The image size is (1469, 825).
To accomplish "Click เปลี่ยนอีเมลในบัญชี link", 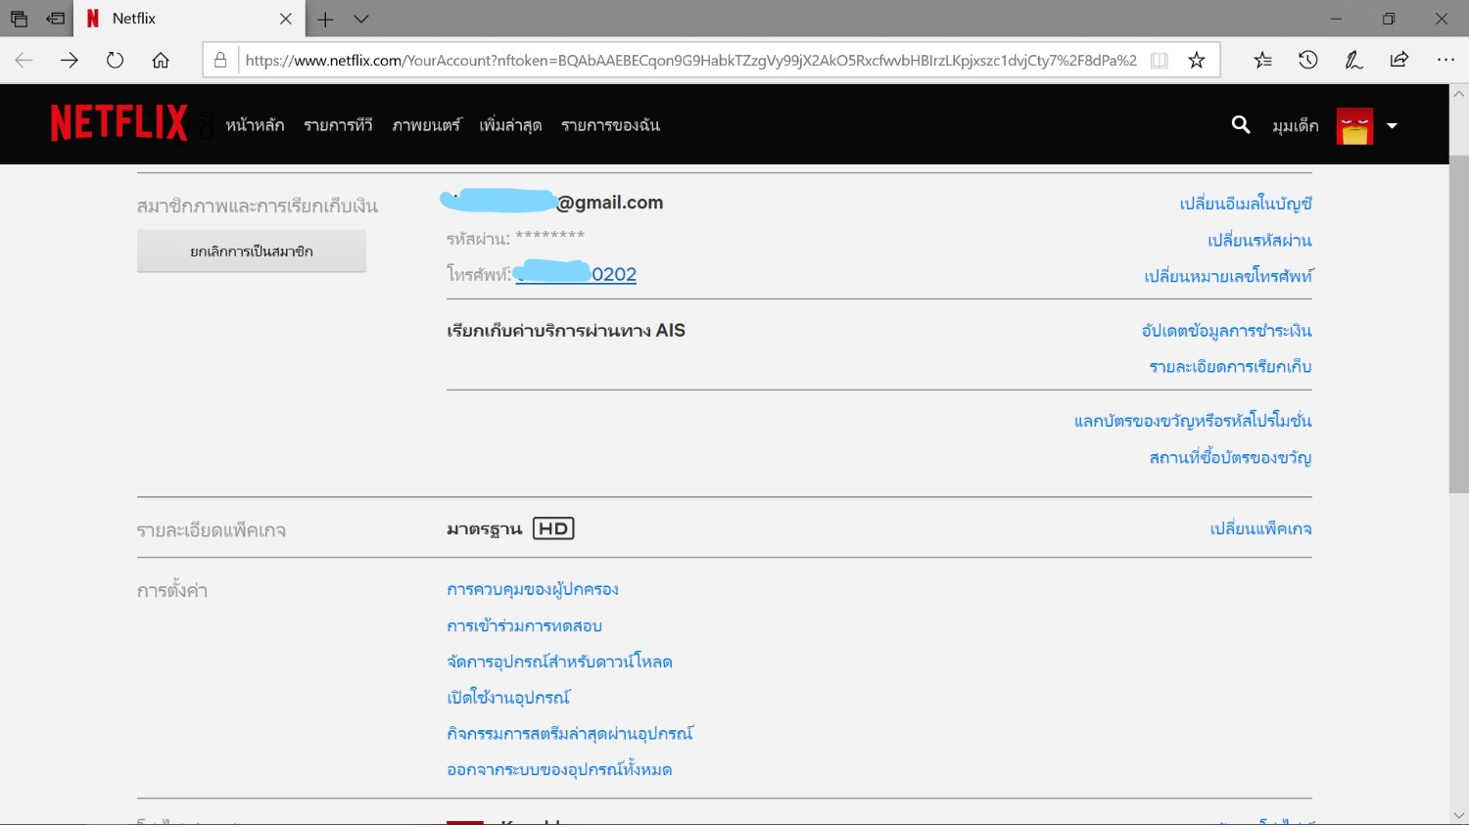I will (1246, 204).
